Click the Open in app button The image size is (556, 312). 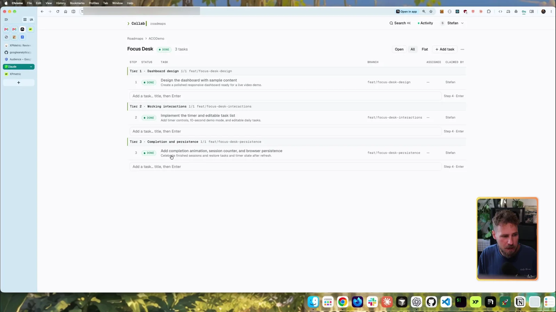click(407, 11)
